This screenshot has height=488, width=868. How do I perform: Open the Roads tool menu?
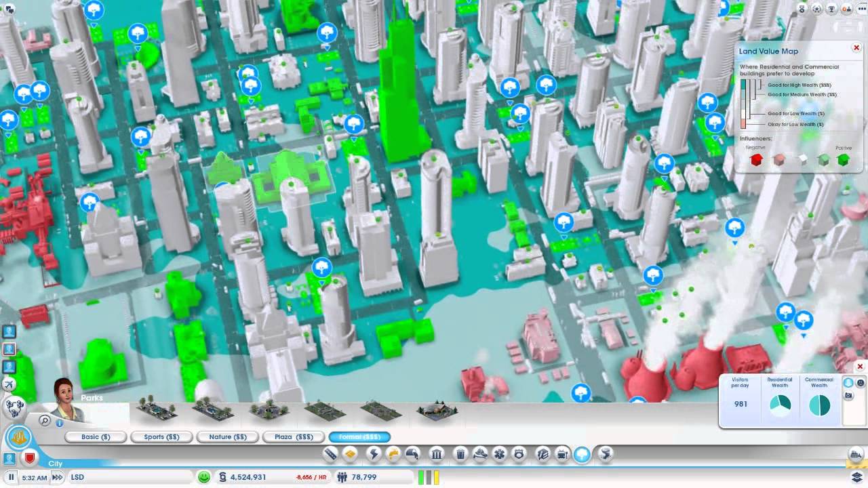pos(331,453)
